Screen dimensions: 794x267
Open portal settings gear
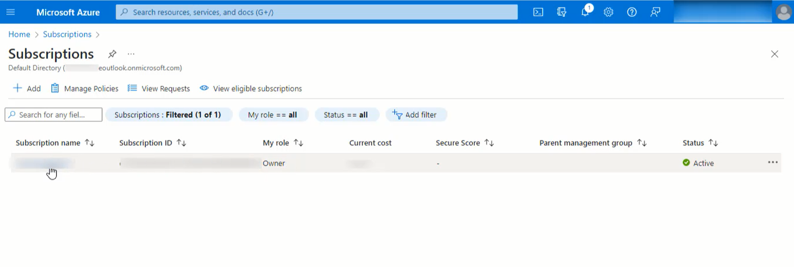click(x=608, y=12)
